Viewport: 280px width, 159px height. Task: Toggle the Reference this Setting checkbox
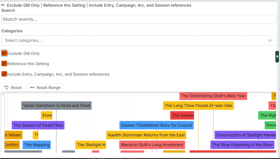[x=4, y=63]
